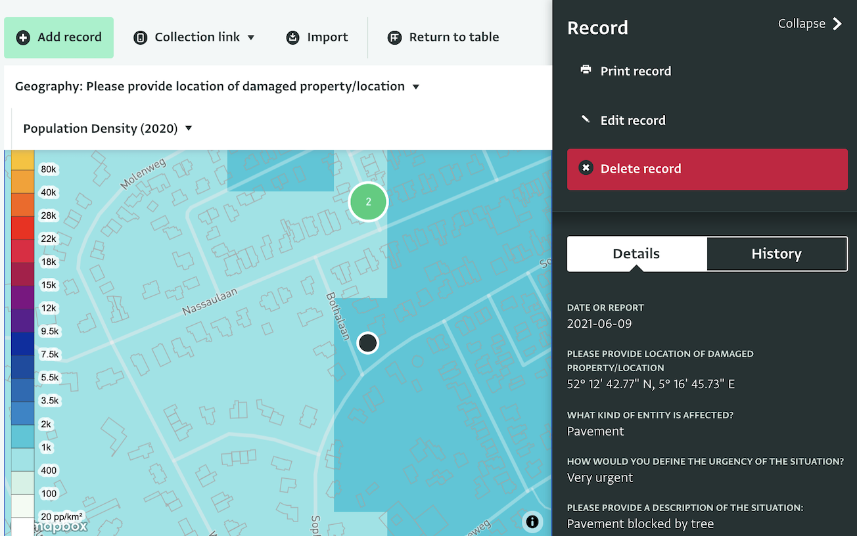The width and height of the screenshot is (857, 536).
Task: Open the Geography field dropdown
Action: click(x=218, y=86)
